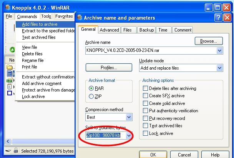Click the horizontal scrollbar track in file list
Viewport: 234px width, 158px height.
click(43, 141)
